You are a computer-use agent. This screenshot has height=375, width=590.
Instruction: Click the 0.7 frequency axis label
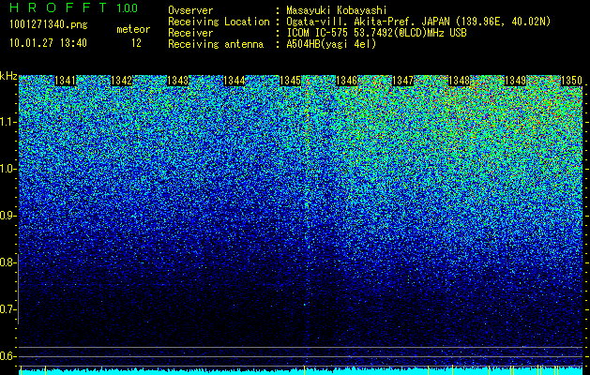(8, 309)
